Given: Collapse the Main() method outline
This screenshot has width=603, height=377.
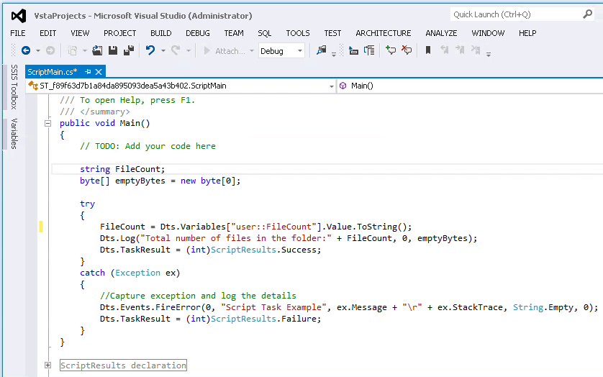Looking at the screenshot, I should 48,123.
